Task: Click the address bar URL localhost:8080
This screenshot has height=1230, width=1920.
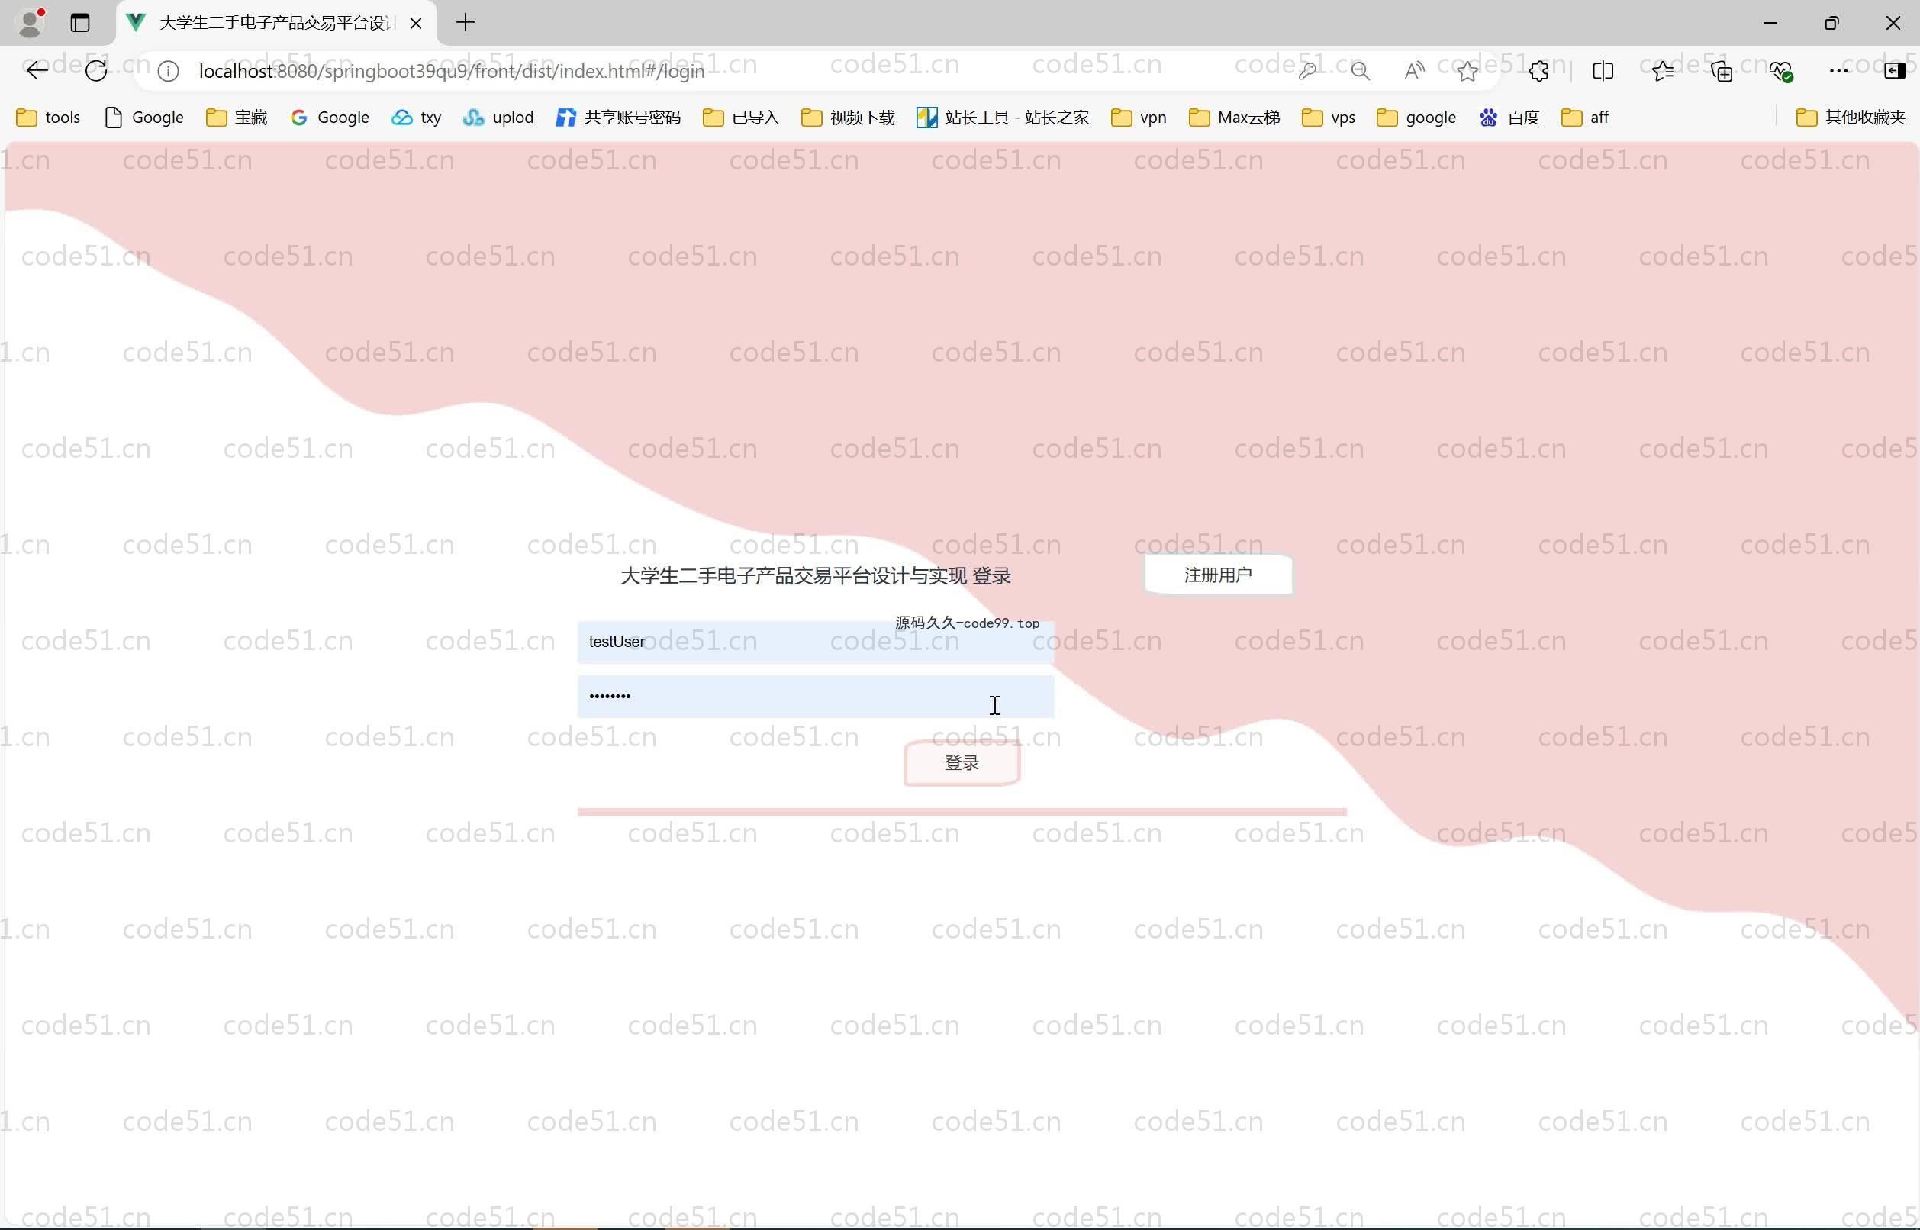Action: tap(451, 71)
